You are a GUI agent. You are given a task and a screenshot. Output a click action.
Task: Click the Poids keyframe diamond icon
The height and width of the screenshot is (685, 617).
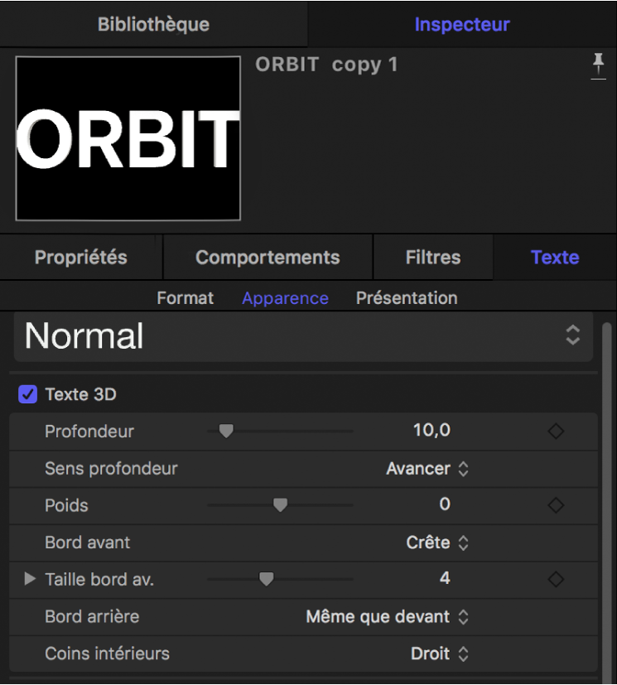point(556,505)
